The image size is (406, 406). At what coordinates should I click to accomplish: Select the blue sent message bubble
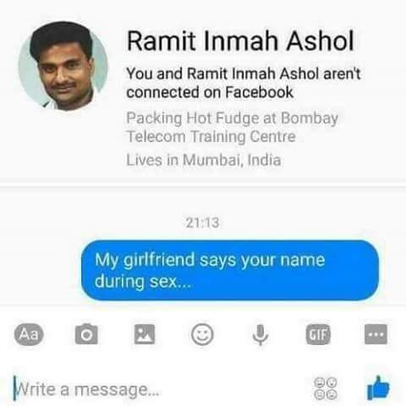(230, 270)
